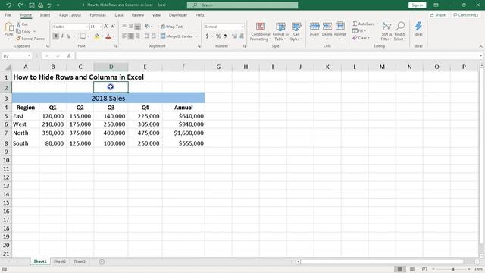Click the Name Box showing D2
Image resolution: width=485 pixels, height=273 pixels.
[x=17, y=55]
